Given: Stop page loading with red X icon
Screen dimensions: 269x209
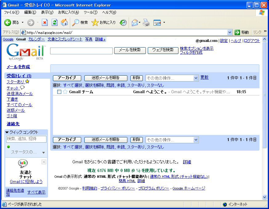Looking at the screenshot, I should (45, 23).
